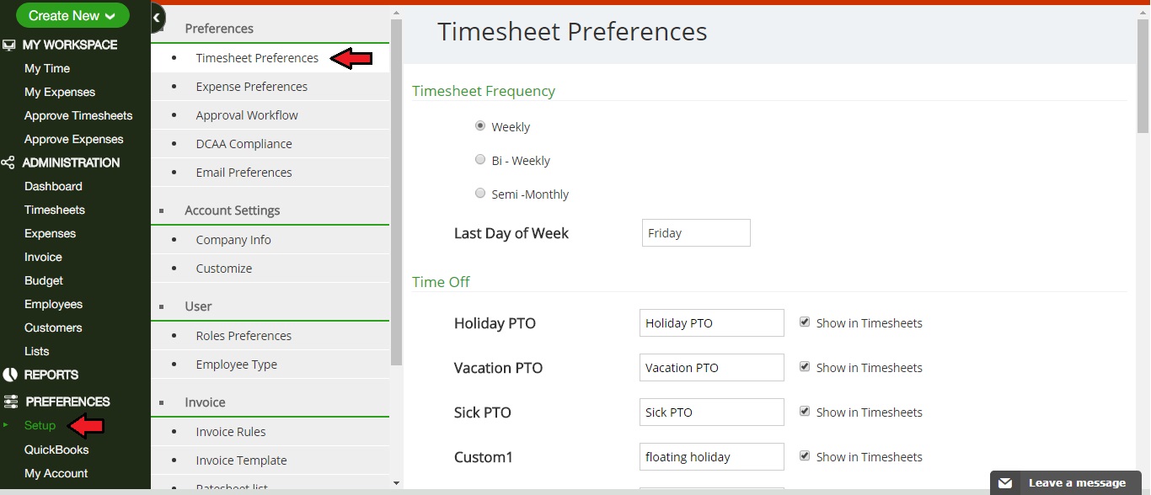Go to DCAA Compliance settings
This screenshot has height=495, width=1151.
(x=244, y=144)
